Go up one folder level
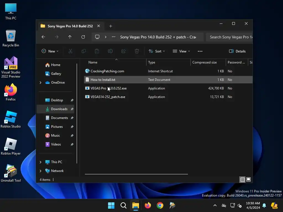 [70, 37]
